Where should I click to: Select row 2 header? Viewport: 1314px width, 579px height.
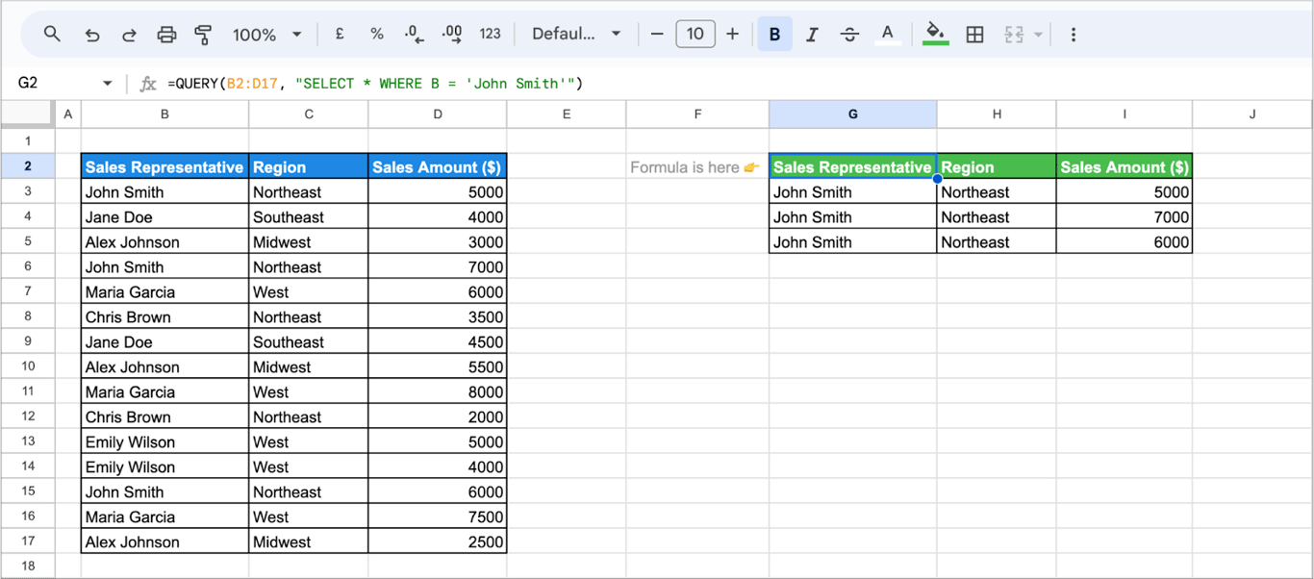(x=27, y=166)
